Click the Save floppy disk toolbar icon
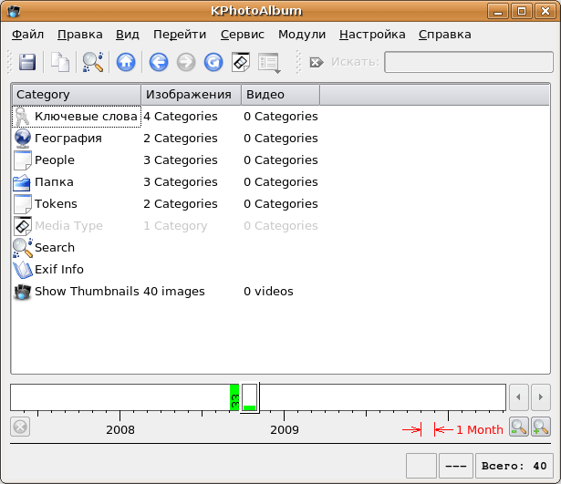 [27, 62]
